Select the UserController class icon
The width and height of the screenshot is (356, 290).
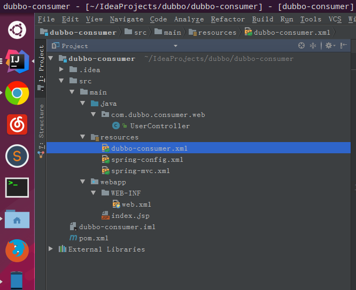coord(116,126)
